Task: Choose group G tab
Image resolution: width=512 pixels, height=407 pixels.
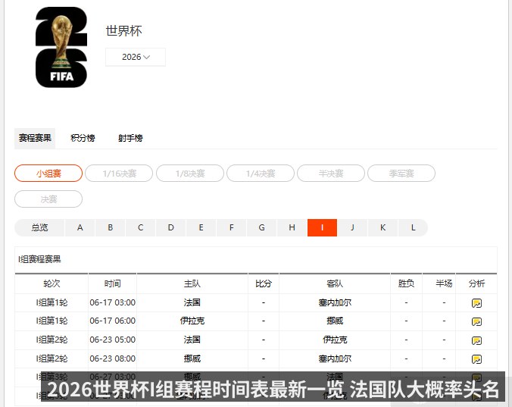Action: coord(261,227)
